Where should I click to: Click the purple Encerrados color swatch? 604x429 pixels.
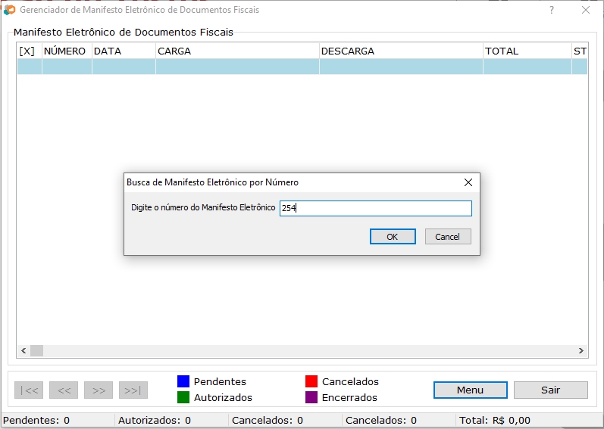pyautogui.click(x=311, y=397)
